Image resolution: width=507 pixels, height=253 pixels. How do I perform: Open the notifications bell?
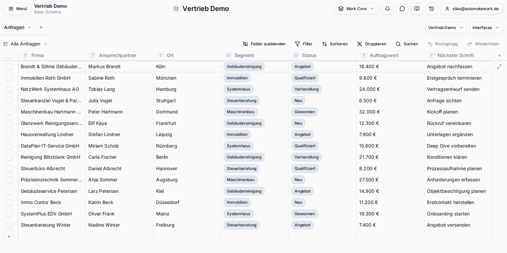pyautogui.click(x=387, y=9)
